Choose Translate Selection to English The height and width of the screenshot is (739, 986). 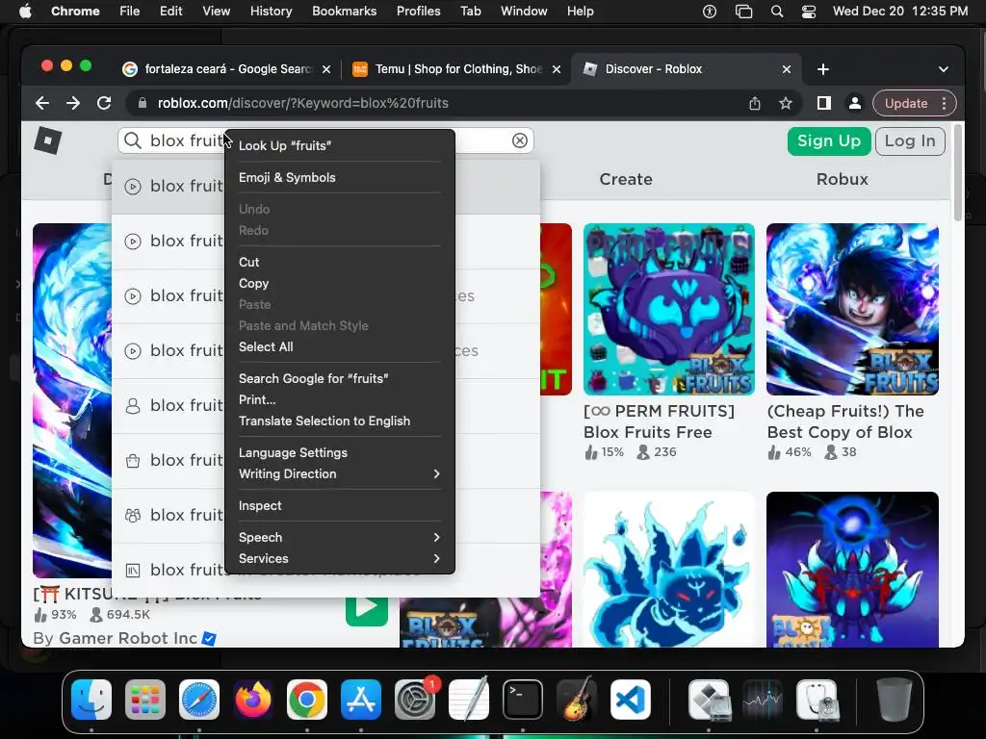coord(340,421)
